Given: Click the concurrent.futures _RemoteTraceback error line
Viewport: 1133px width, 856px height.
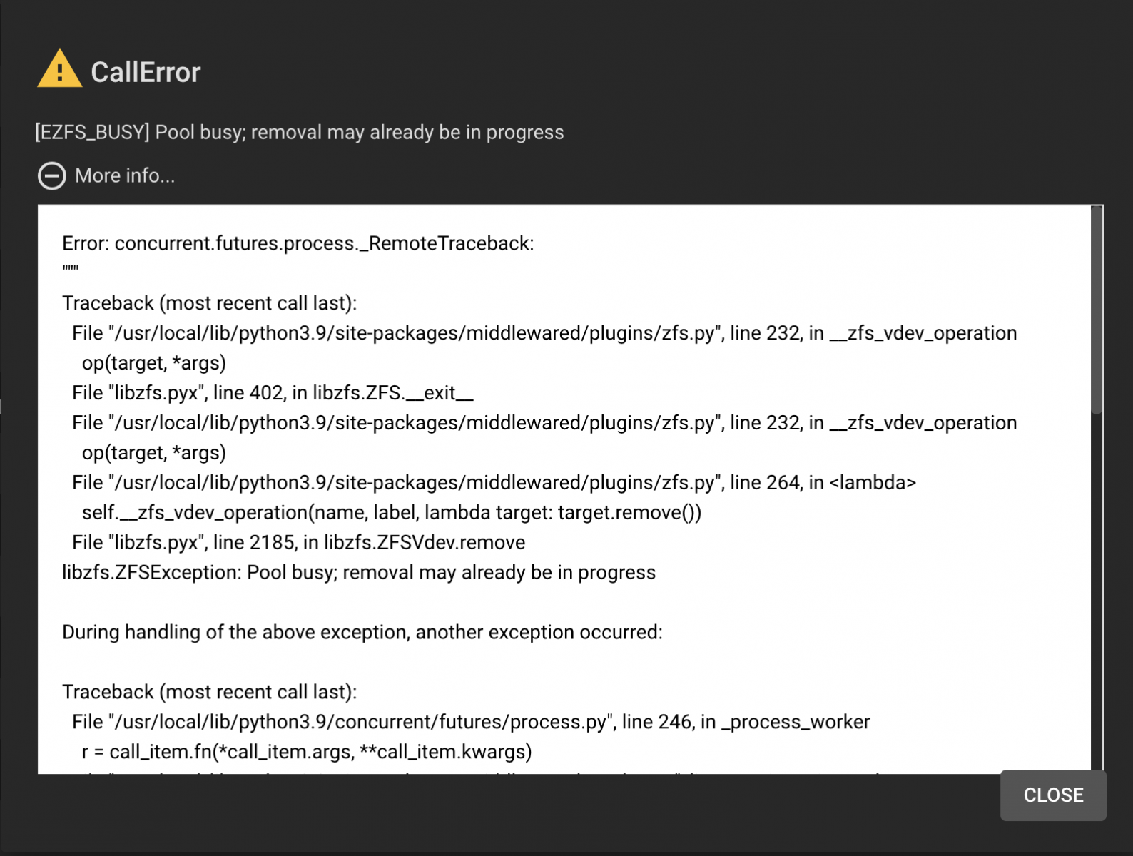Looking at the screenshot, I should point(298,243).
